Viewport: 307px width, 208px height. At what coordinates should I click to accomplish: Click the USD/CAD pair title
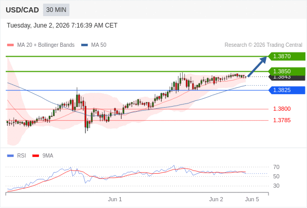click(22, 10)
